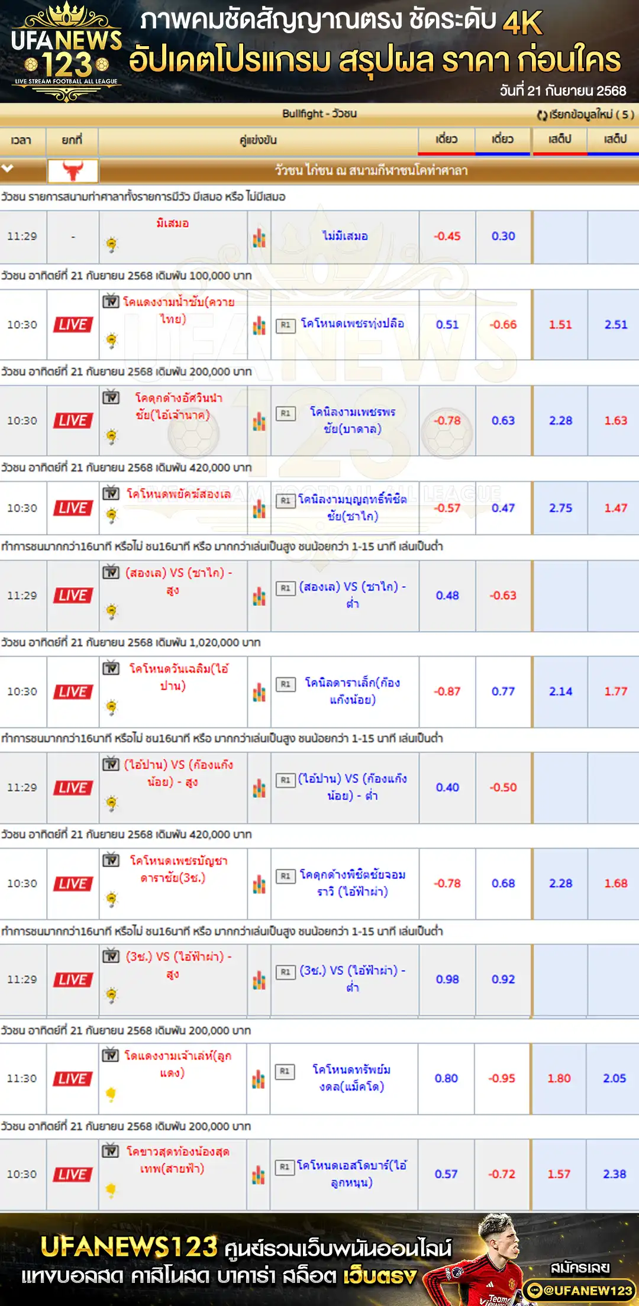
Task: Select the blue-underlined สเต็ป column header
Action: 615,140
